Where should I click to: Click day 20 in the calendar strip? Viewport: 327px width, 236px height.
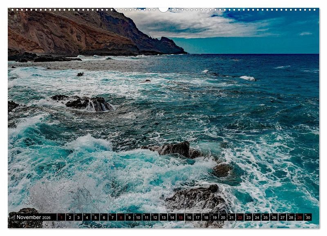tap(223, 217)
